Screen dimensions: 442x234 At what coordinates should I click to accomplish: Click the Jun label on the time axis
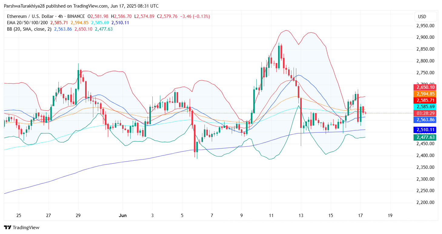[122, 216]
